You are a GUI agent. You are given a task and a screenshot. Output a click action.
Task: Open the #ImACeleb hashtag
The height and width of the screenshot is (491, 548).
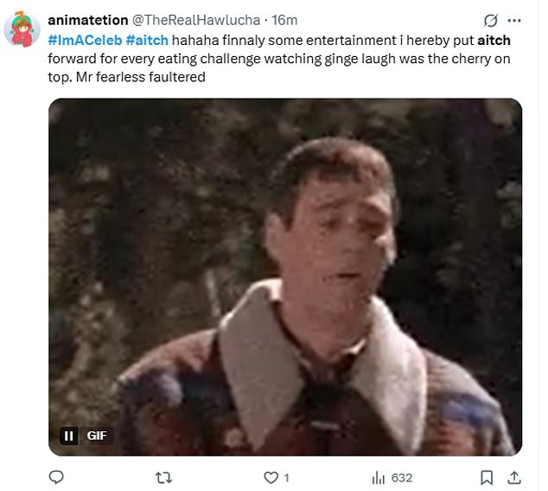tap(85, 40)
